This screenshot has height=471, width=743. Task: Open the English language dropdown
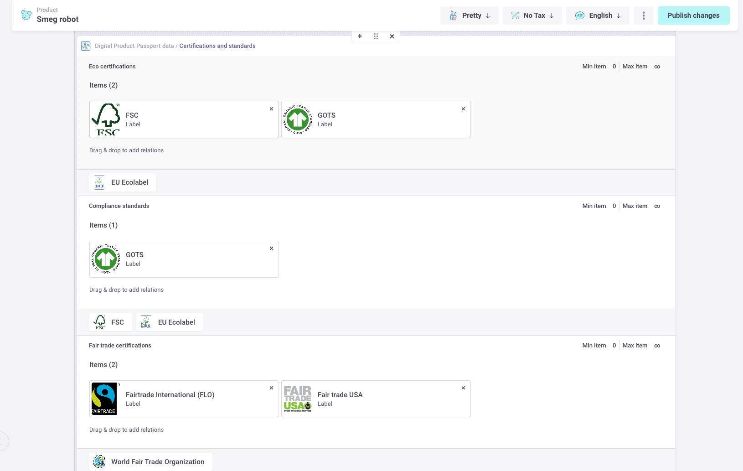click(598, 16)
